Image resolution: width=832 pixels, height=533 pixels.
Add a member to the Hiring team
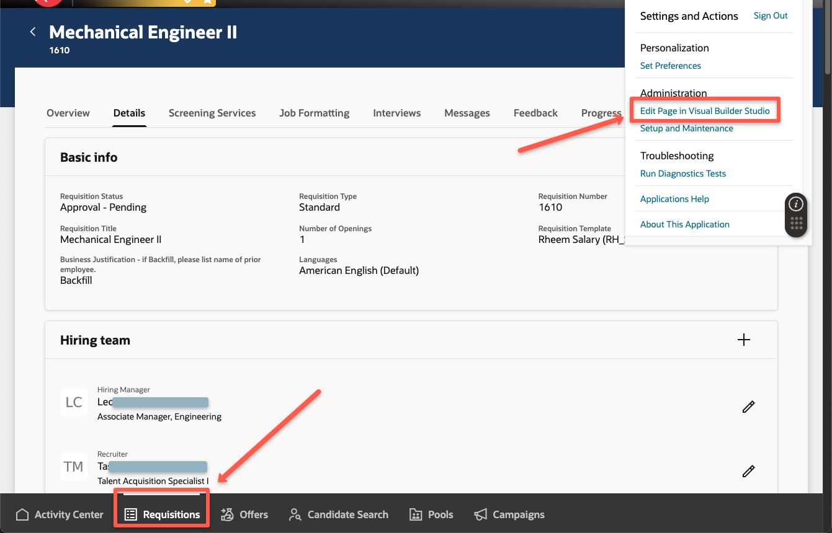(x=743, y=340)
